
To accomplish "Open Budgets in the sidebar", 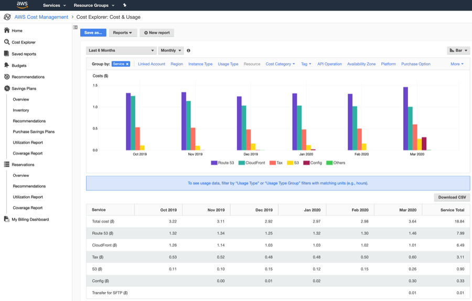I will pyautogui.click(x=19, y=66).
